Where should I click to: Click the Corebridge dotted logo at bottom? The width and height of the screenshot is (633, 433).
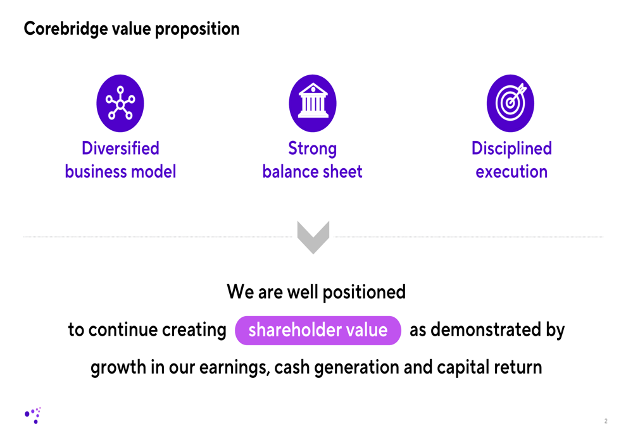pyautogui.click(x=33, y=415)
